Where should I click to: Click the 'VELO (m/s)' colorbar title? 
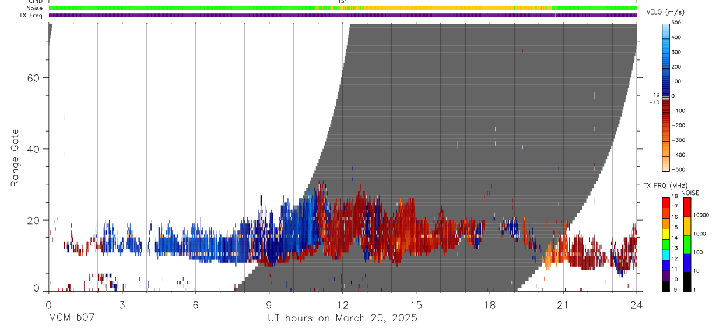point(666,12)
